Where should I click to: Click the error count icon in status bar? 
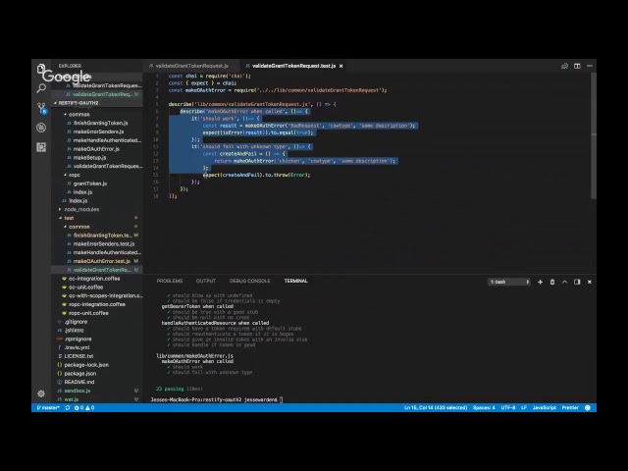pyautogui.click(x=77, y=408)
